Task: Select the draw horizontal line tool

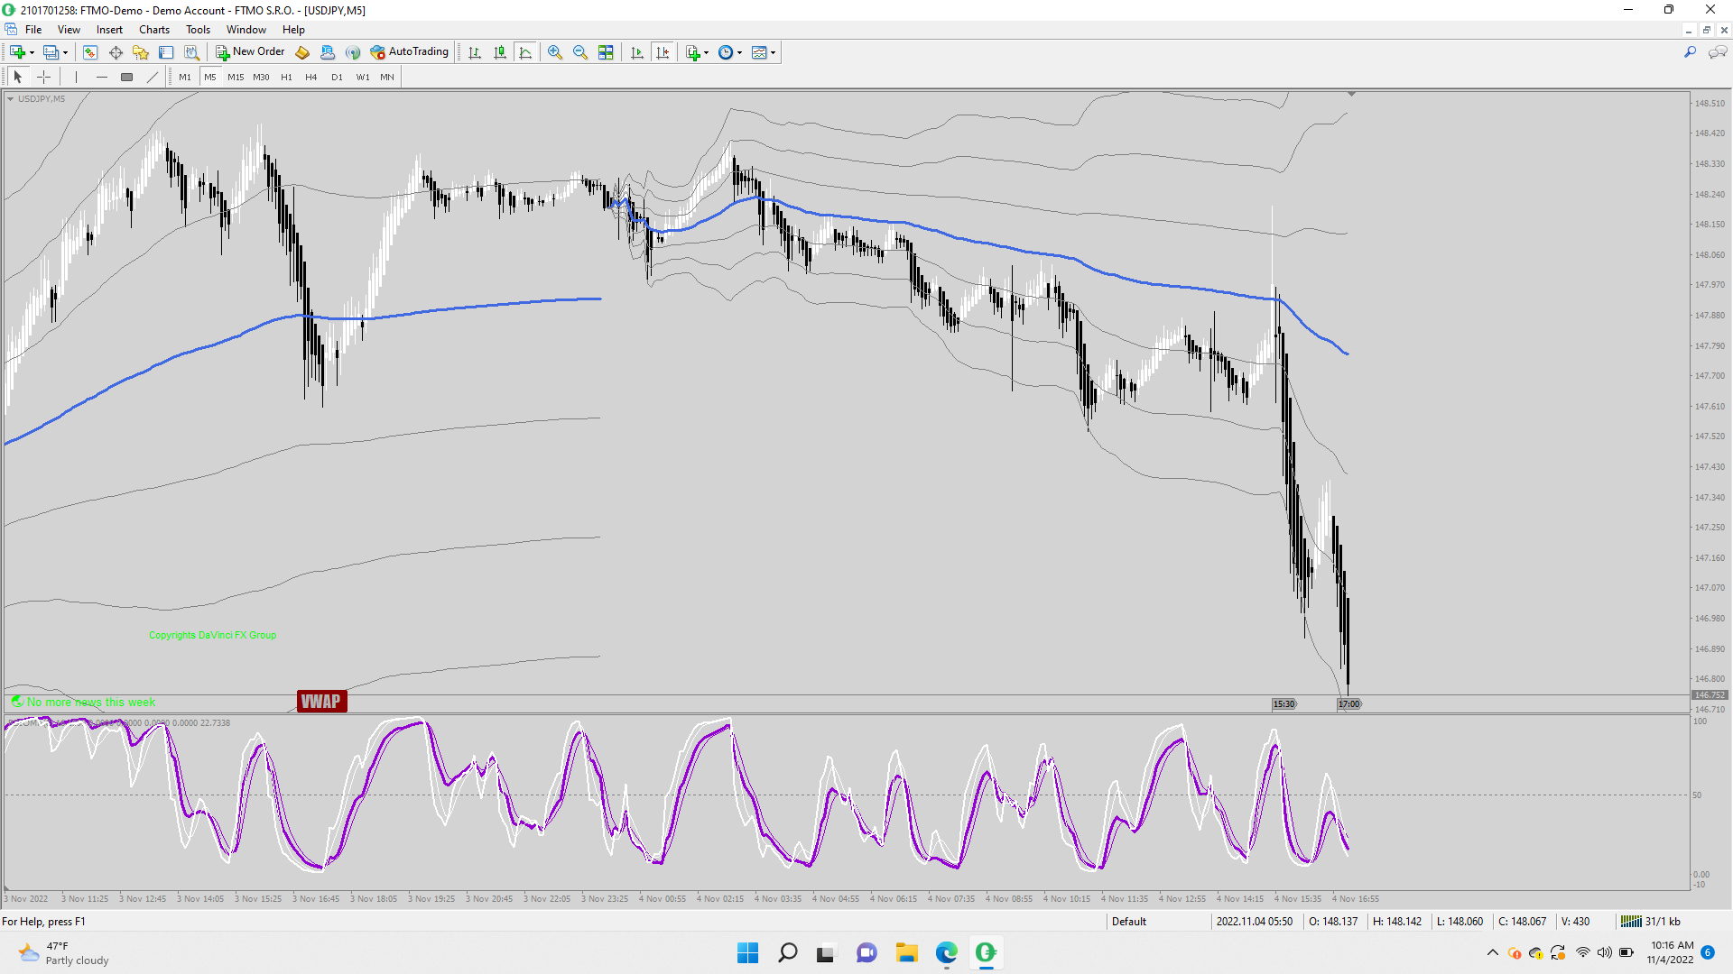Action: [102, 78]
